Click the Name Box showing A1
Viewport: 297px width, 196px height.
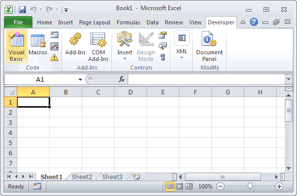[x=40, y=80]
